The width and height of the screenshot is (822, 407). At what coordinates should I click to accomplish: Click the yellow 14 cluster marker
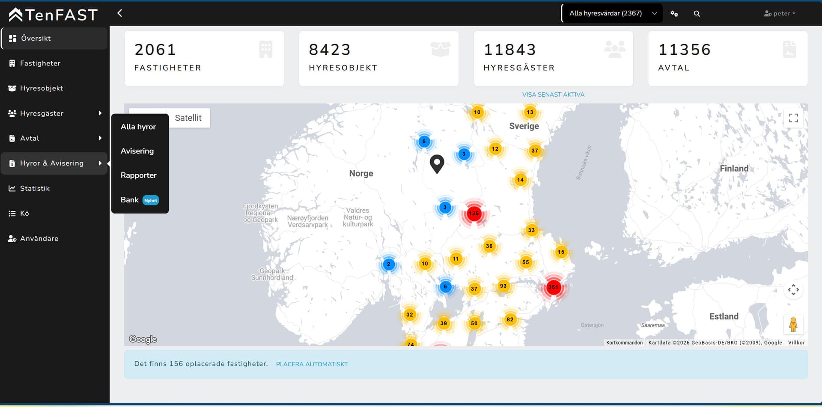[520, 180]
